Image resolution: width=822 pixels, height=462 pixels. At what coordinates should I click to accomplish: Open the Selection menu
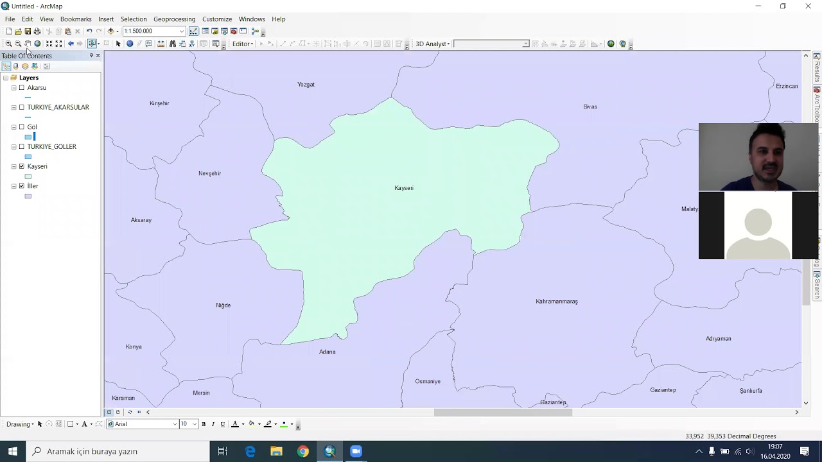(134, 19)
